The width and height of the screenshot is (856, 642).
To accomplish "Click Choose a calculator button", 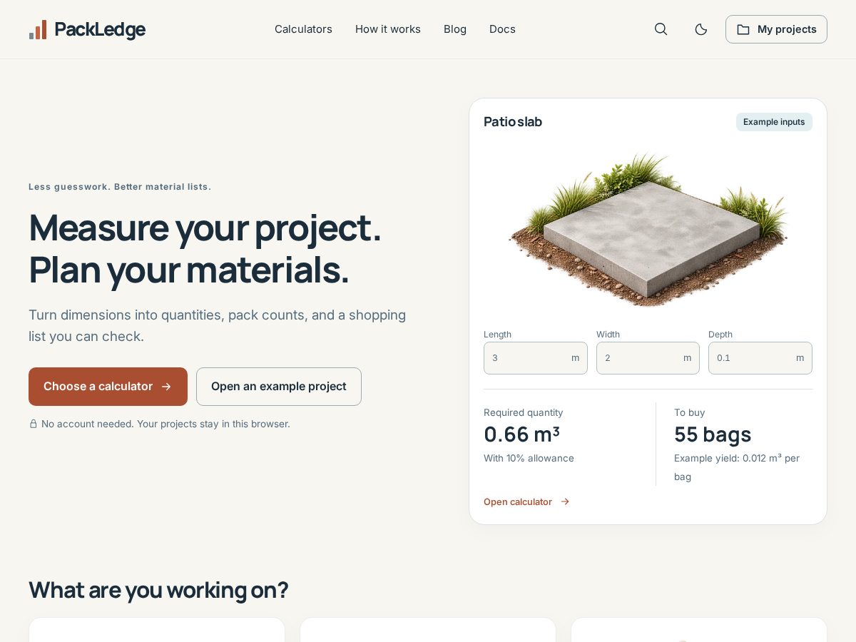I will coord(108,387).
